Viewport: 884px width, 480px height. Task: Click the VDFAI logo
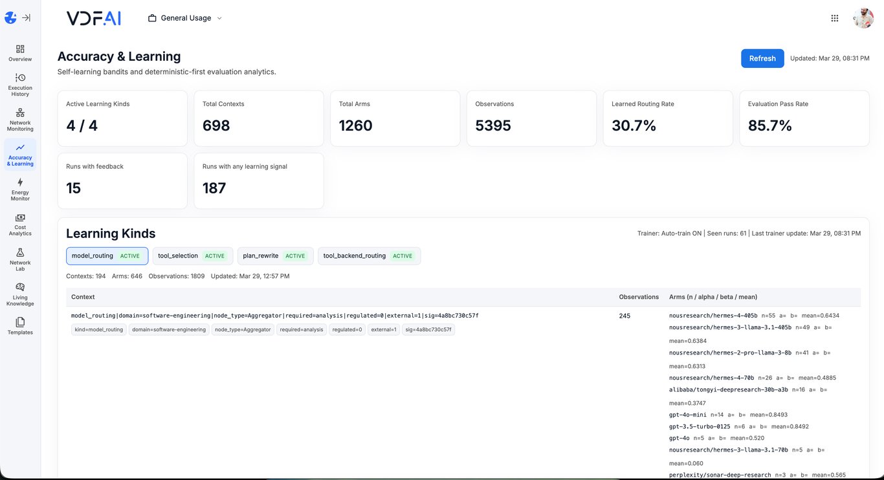[94, 18]
